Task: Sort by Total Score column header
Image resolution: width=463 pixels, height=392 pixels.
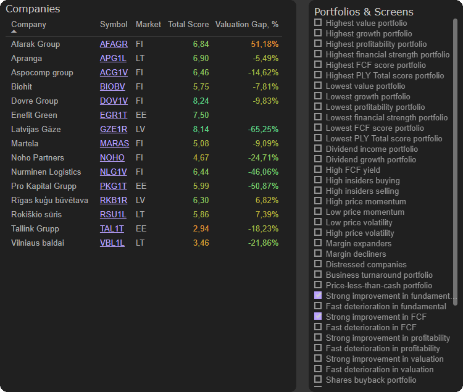Action: [x=188, y=25]
